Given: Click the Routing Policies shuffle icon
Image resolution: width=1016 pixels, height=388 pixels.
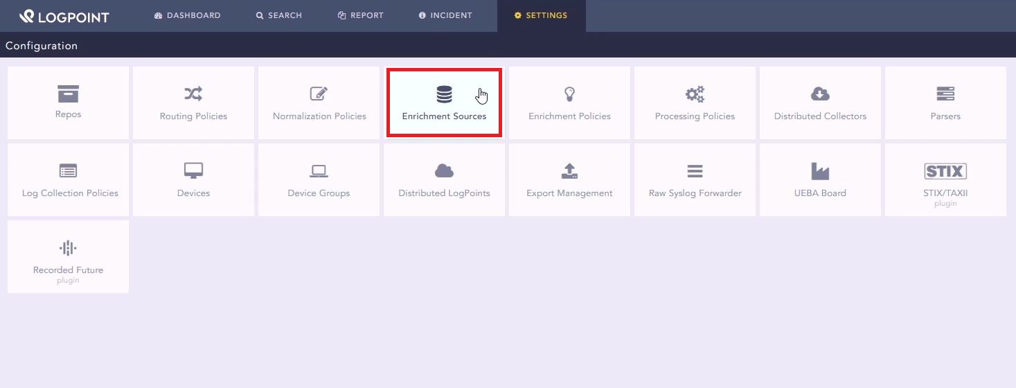Looking at the screenshot, I should pyautogui.click(x=193, y=94).
